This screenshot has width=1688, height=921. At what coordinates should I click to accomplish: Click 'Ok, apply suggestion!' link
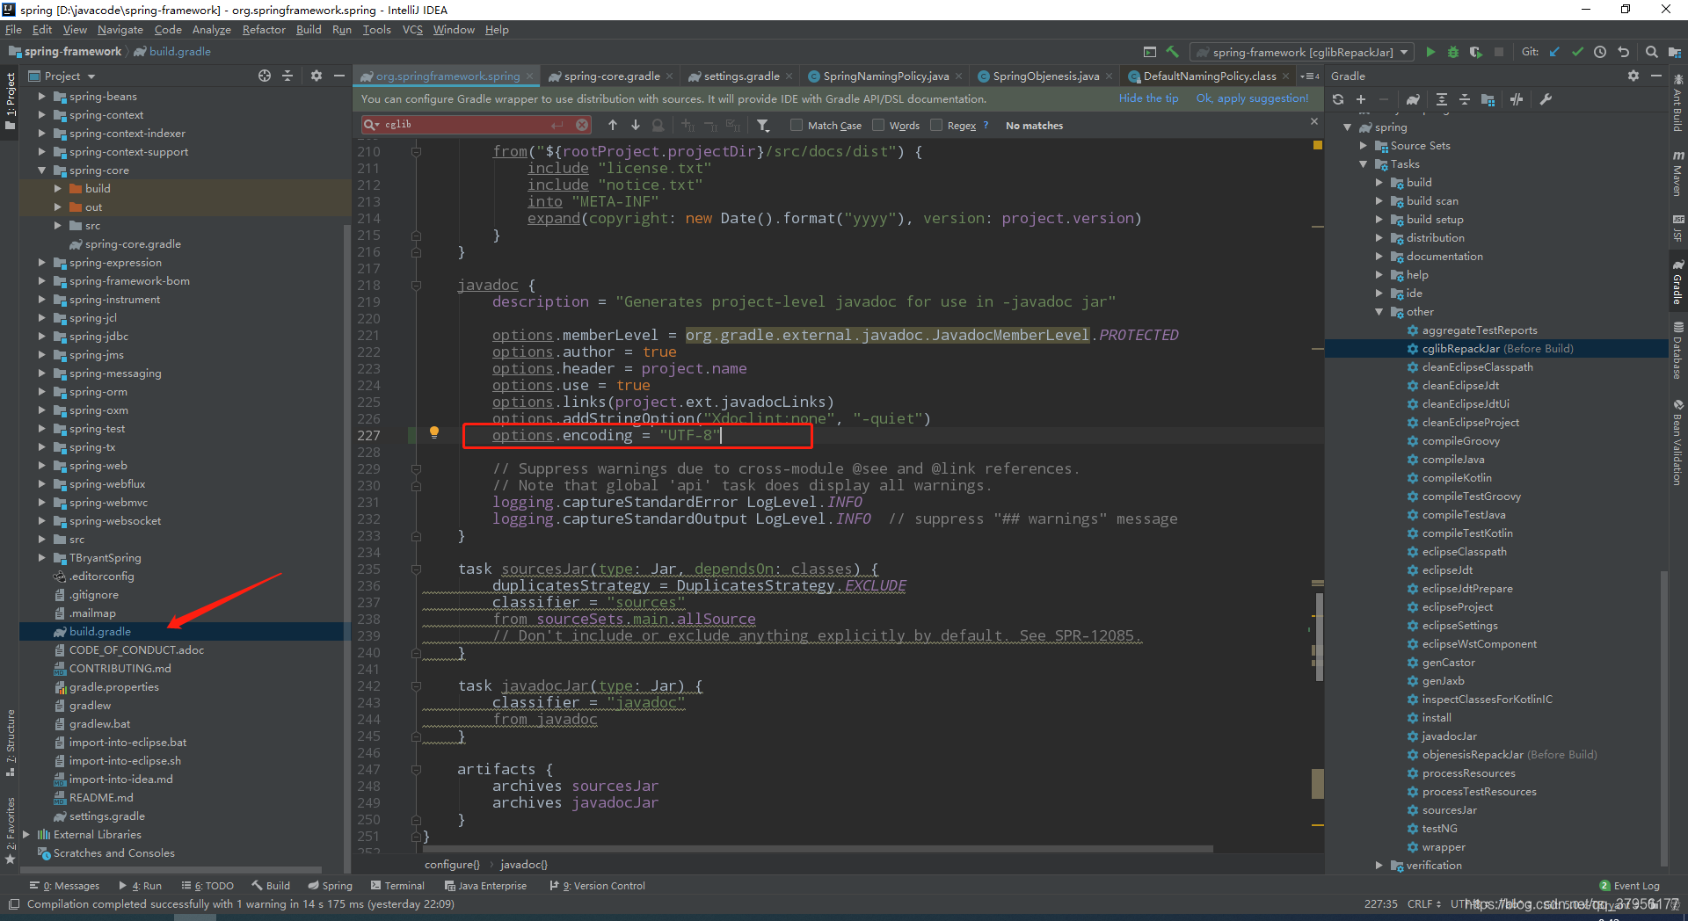click(1252, 98)
